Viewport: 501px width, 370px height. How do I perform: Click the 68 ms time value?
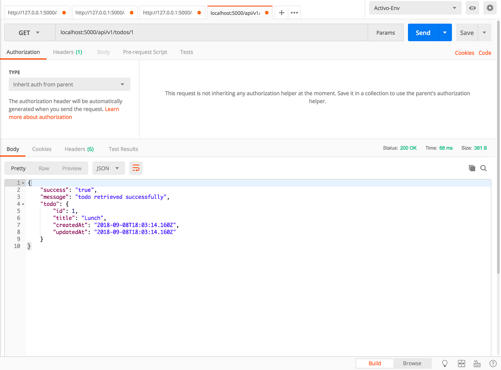pos(446,148)
